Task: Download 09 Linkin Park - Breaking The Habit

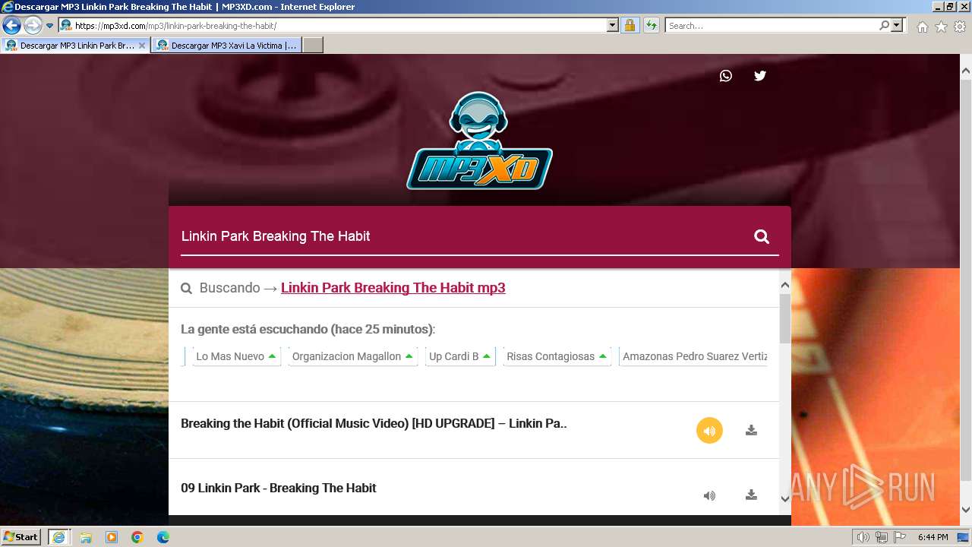Action: point(751,495)
